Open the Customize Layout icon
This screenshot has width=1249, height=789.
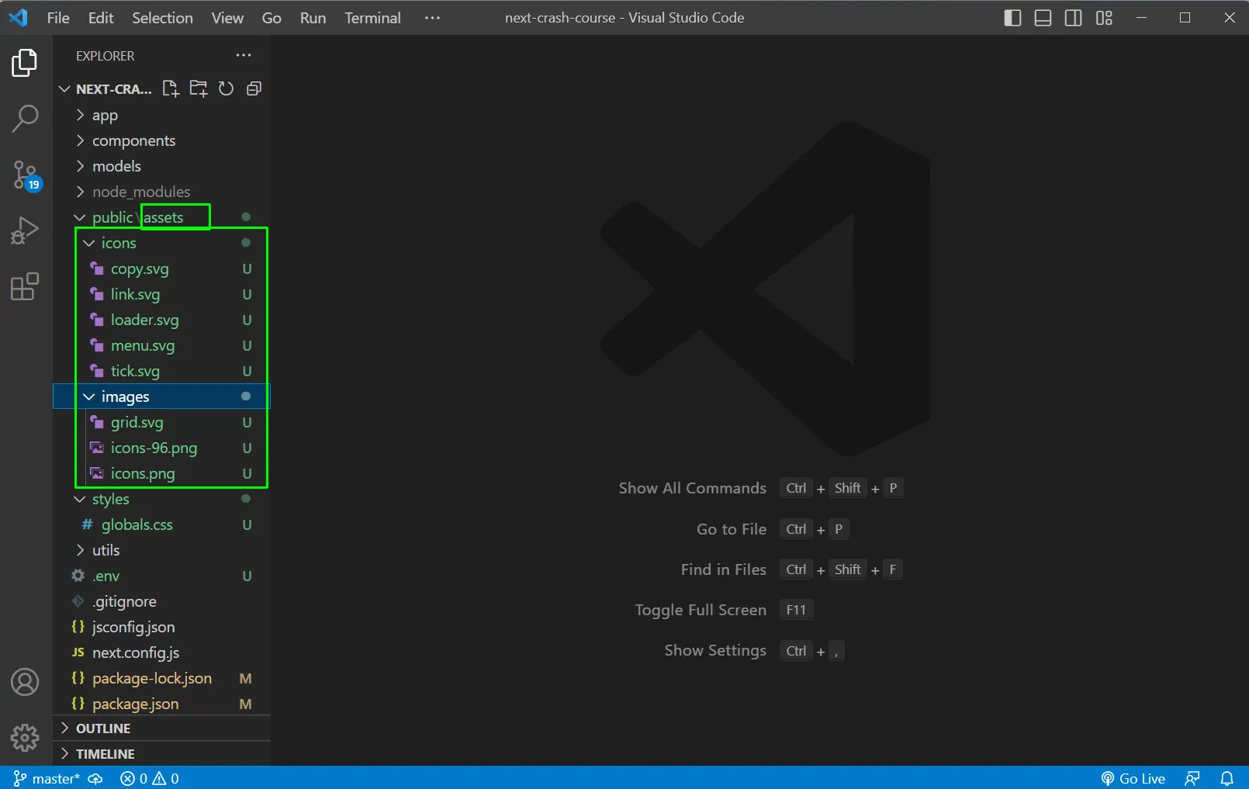click(1104, 18)
